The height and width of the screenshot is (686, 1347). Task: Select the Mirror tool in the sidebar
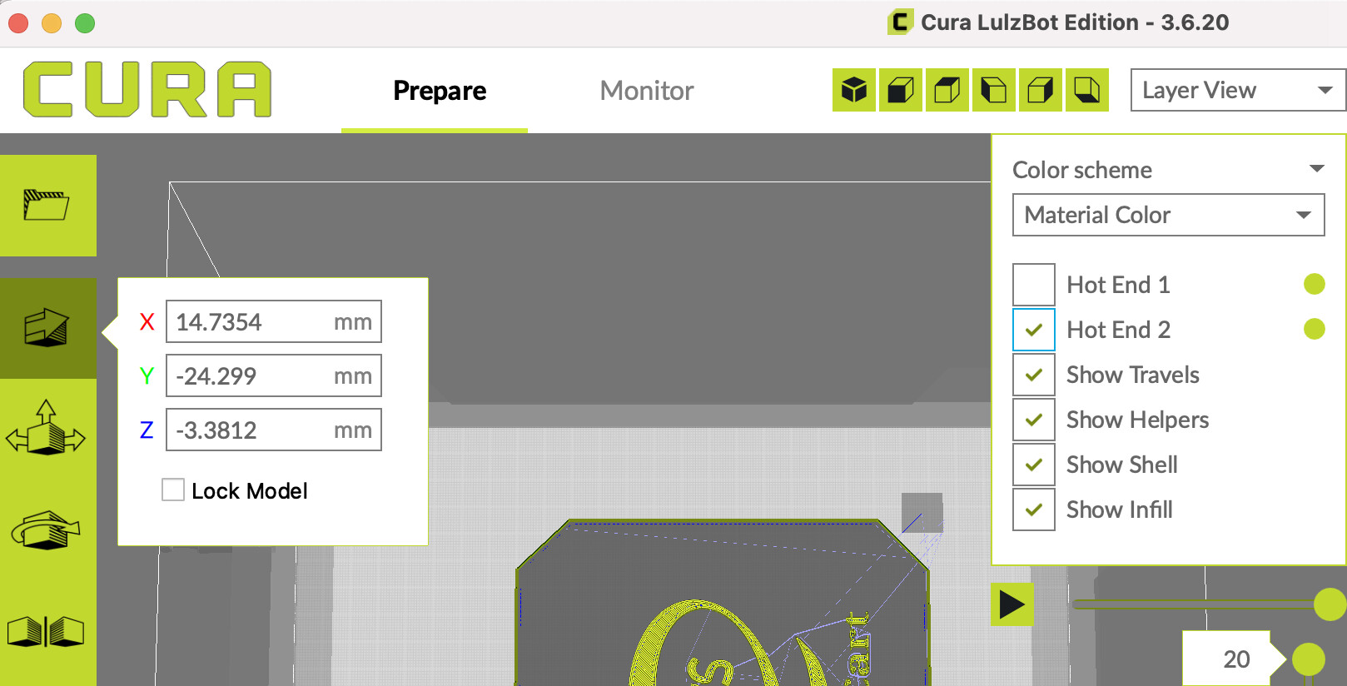coord(47,631)
